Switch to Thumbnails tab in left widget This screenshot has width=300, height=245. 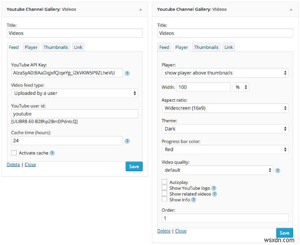pos(56,47)
